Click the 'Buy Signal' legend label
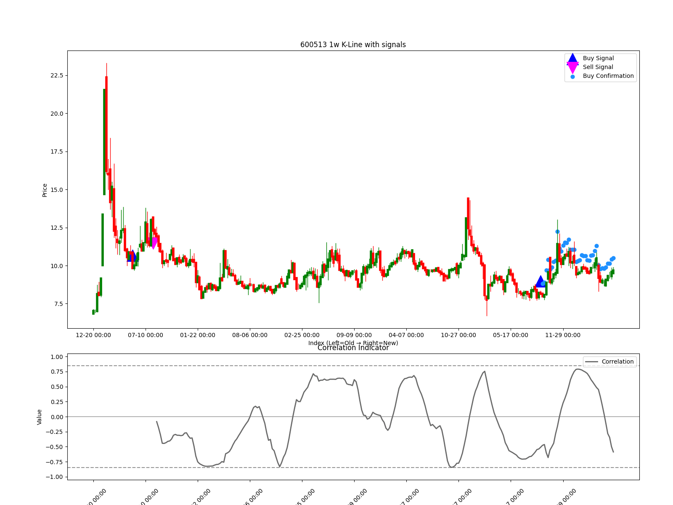Image resolution: width=673 pixels, height=505 pixels. tap(598, 58)
